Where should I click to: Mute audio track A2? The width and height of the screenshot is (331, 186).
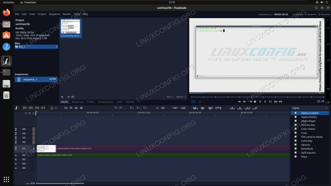tap(16, 160)
